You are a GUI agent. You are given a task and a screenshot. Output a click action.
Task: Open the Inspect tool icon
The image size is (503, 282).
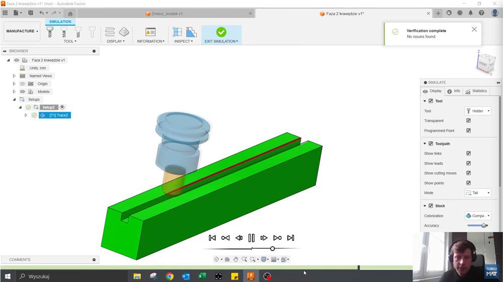(x=178, y=32)
